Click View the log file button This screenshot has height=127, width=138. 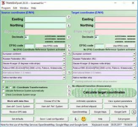(x=120, y=106)
